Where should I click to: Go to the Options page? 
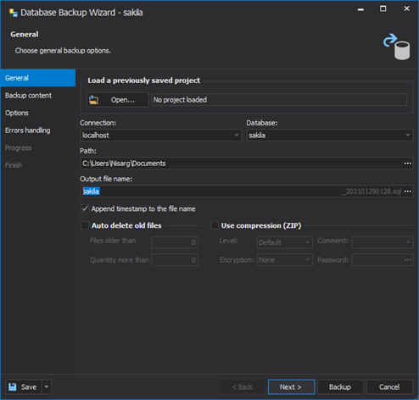(38, 113)
